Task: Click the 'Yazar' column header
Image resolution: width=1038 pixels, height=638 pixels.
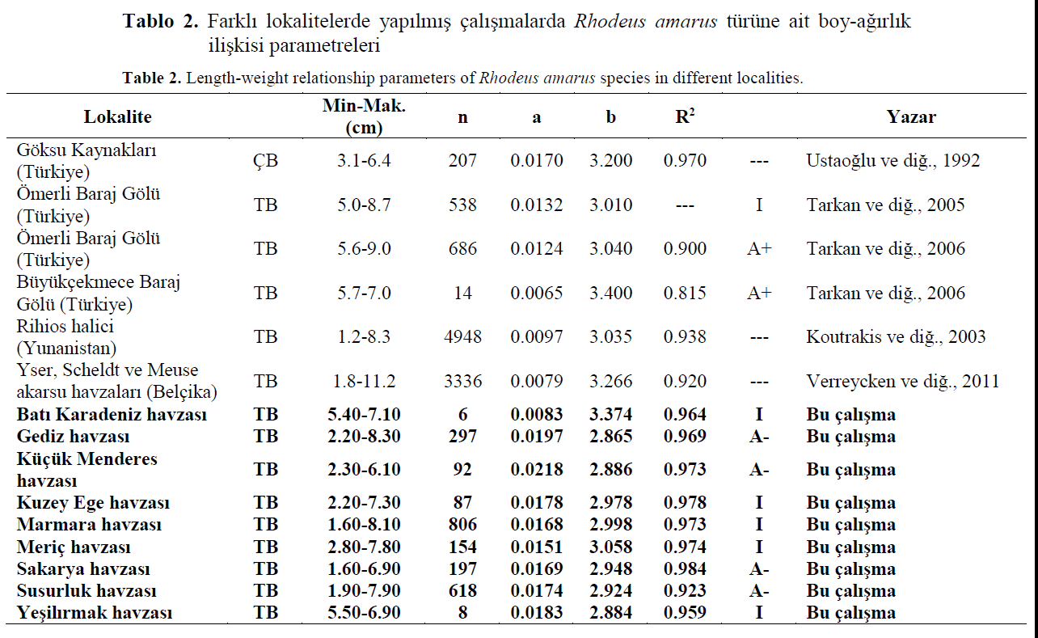Action: [x=911, y=116]
